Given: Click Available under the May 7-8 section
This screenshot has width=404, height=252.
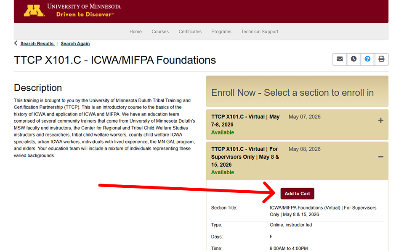Looking at the screenshot, I should [x=223, y=132].
